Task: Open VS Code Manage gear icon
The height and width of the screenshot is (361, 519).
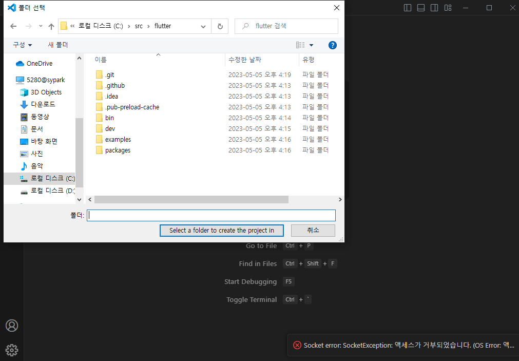Action: click(12, 350)
